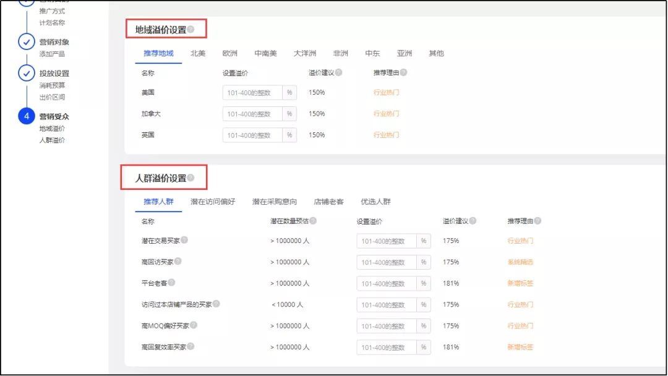
Task: Go to 出价区间 sidebar item
Action: pyautogui.click(x=52, y=97)
